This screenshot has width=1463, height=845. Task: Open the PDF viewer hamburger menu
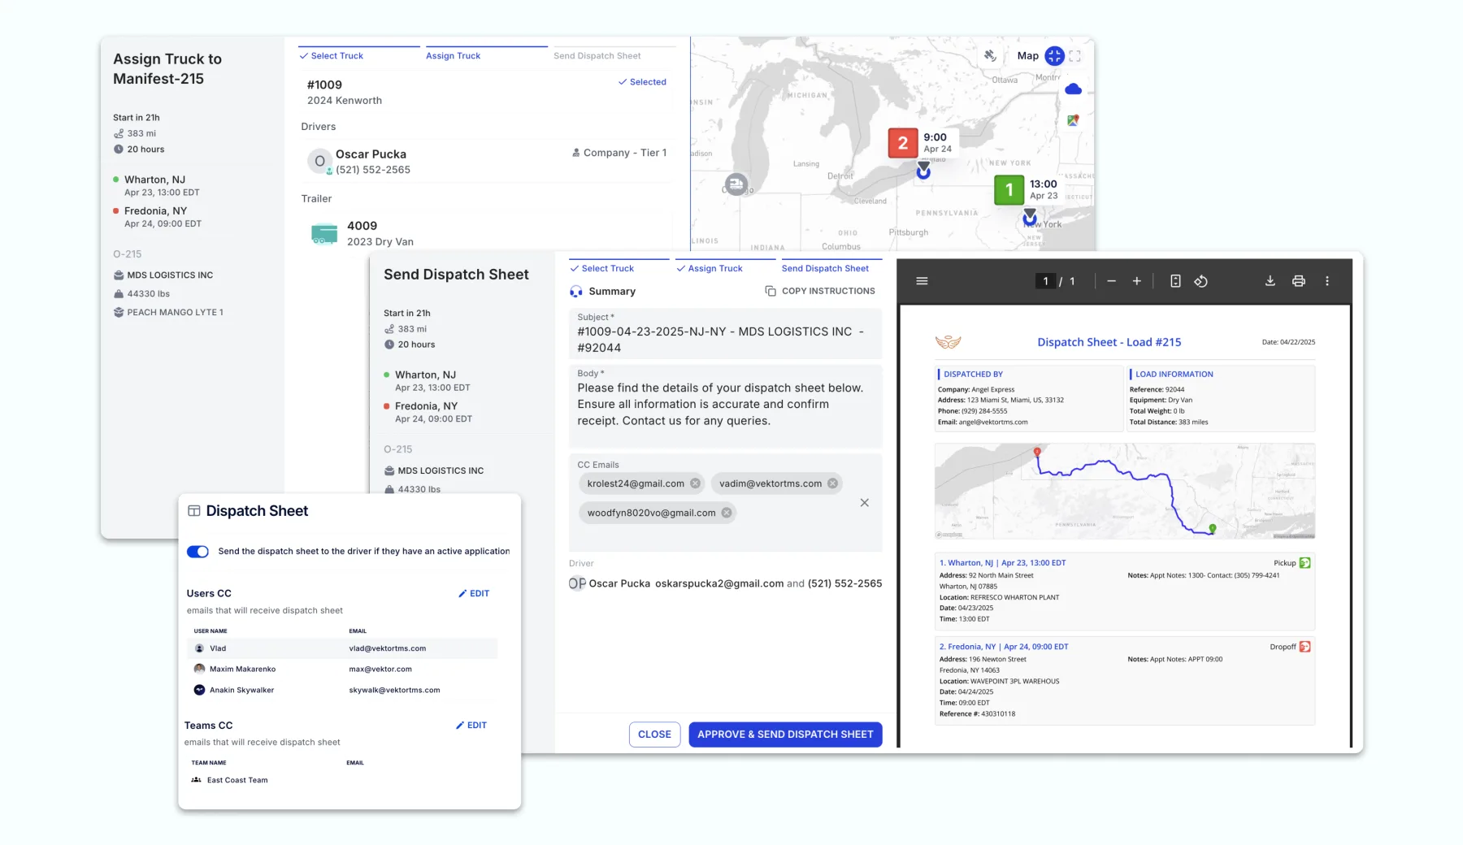pos(922,281)
